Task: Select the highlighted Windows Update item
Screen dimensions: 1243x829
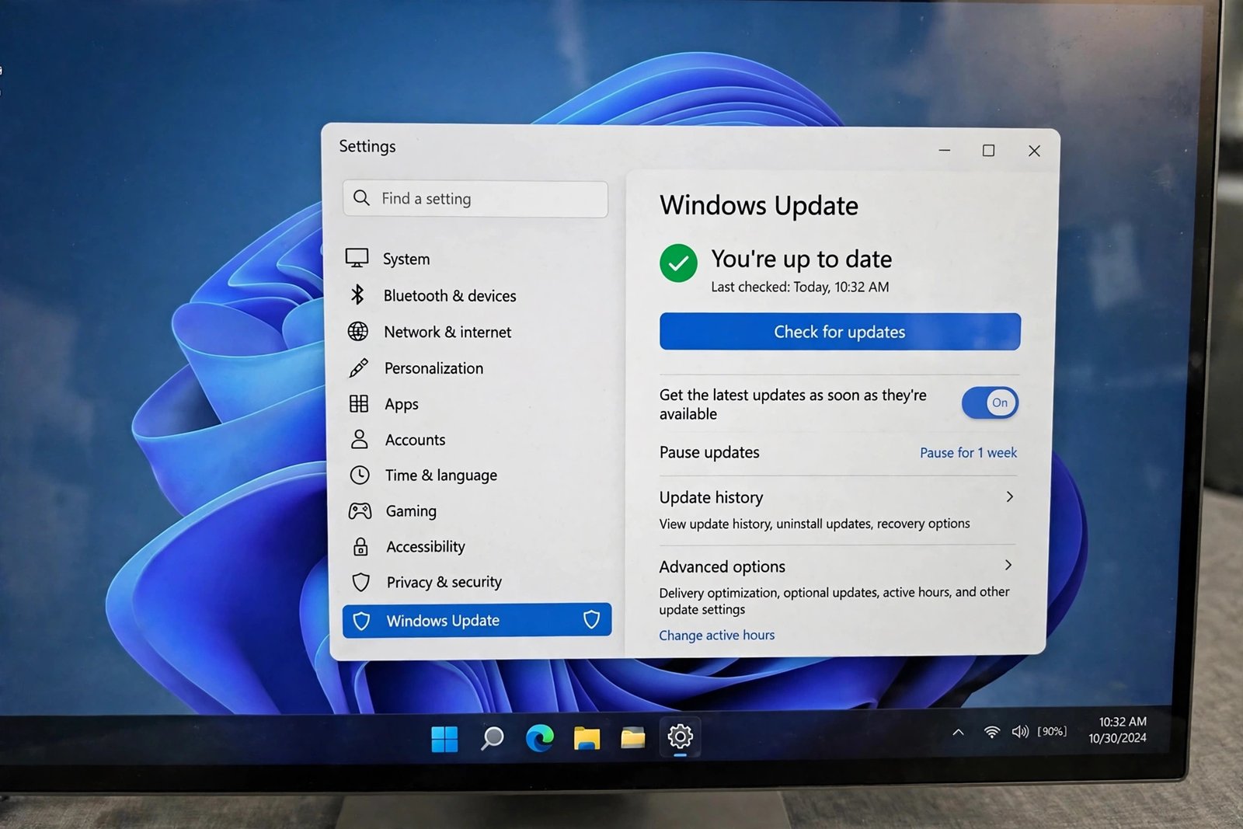Action: coord(477,621)
